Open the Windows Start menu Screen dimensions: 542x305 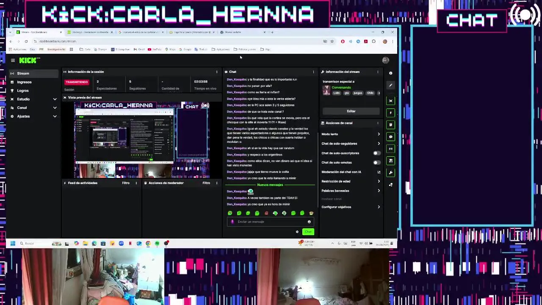point(12,243)
